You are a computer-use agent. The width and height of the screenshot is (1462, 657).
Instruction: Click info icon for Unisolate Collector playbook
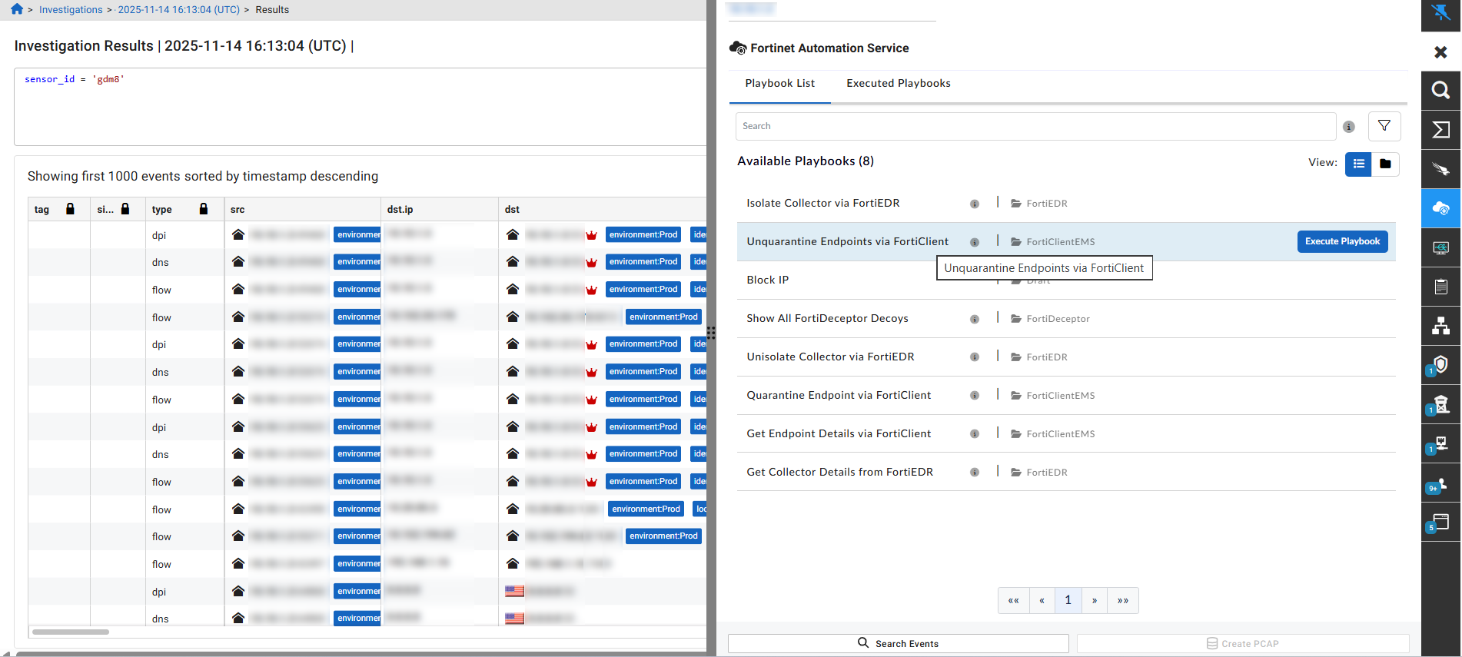click(x=975, y=358)
